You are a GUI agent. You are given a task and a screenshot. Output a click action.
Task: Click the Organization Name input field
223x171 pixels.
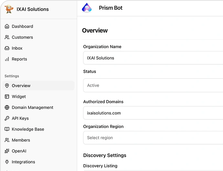coord(153,58)
